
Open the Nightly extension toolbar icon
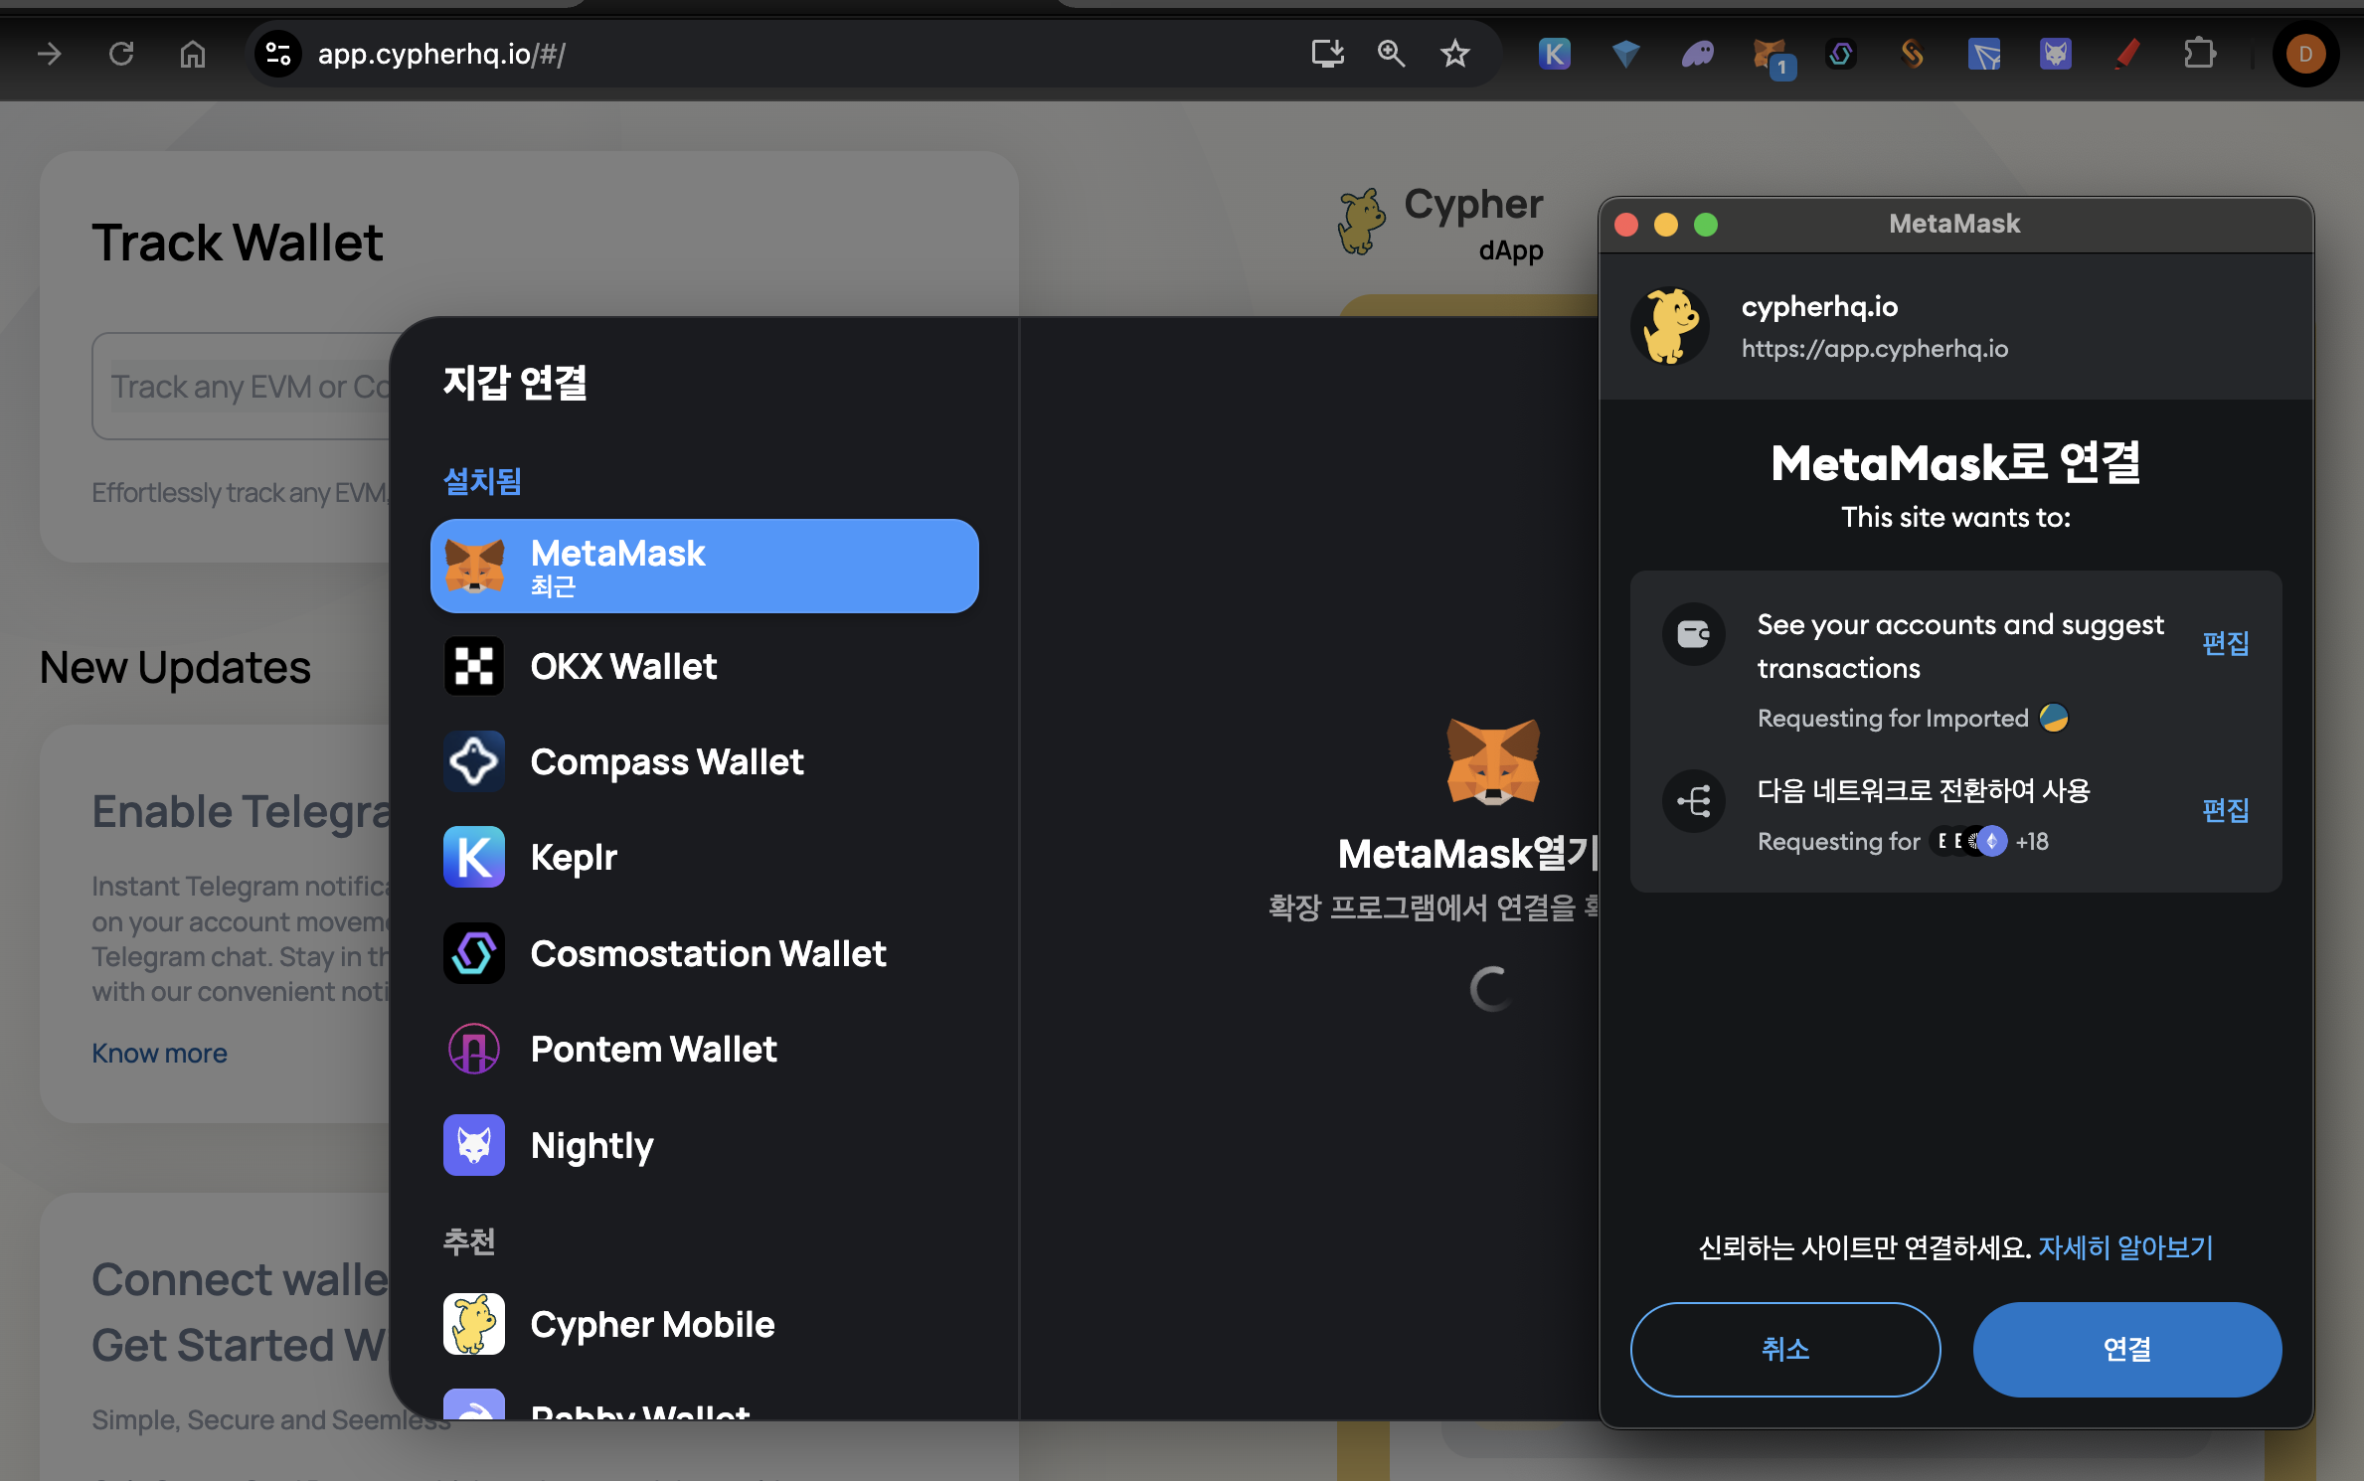click(x=2055, y=54)
